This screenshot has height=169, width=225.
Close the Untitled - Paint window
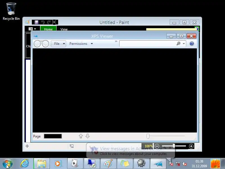pyautogui.click(x=194, y=22)
